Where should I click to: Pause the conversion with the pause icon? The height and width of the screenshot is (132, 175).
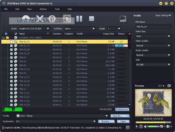pyautogui.click(x=79, y=19)
